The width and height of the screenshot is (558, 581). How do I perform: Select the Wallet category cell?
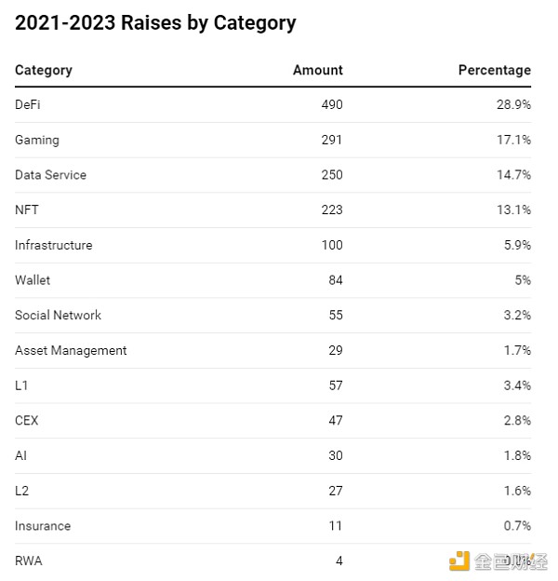click(33, 280)
